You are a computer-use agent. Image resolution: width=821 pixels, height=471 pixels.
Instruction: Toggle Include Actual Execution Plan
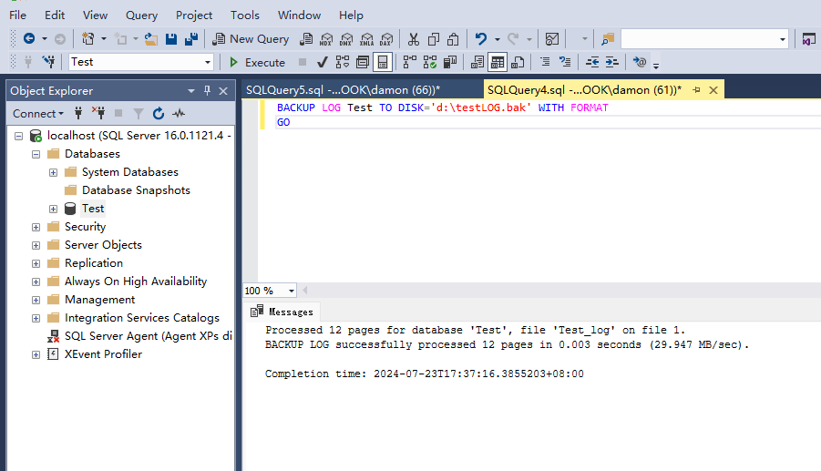point(410,62)
